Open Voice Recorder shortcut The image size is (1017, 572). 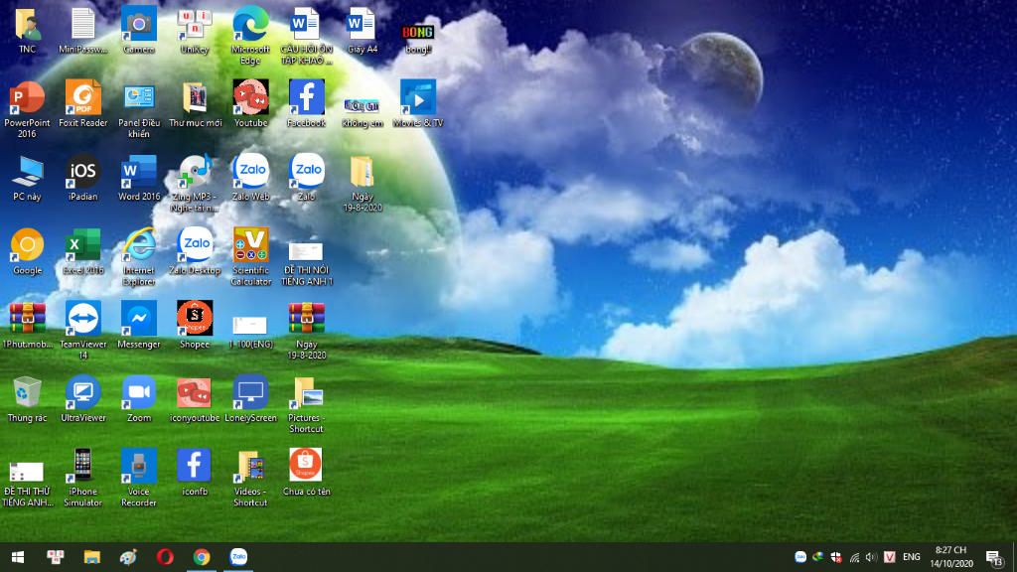click(x=139, y=467)
